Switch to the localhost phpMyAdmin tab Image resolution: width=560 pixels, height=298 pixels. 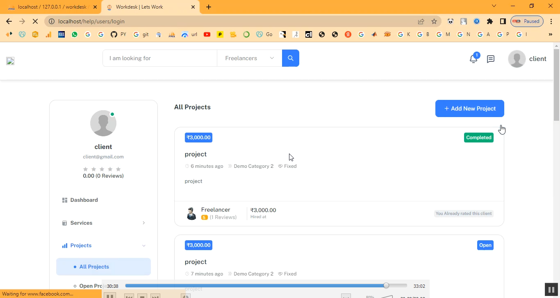coord(51,7)
